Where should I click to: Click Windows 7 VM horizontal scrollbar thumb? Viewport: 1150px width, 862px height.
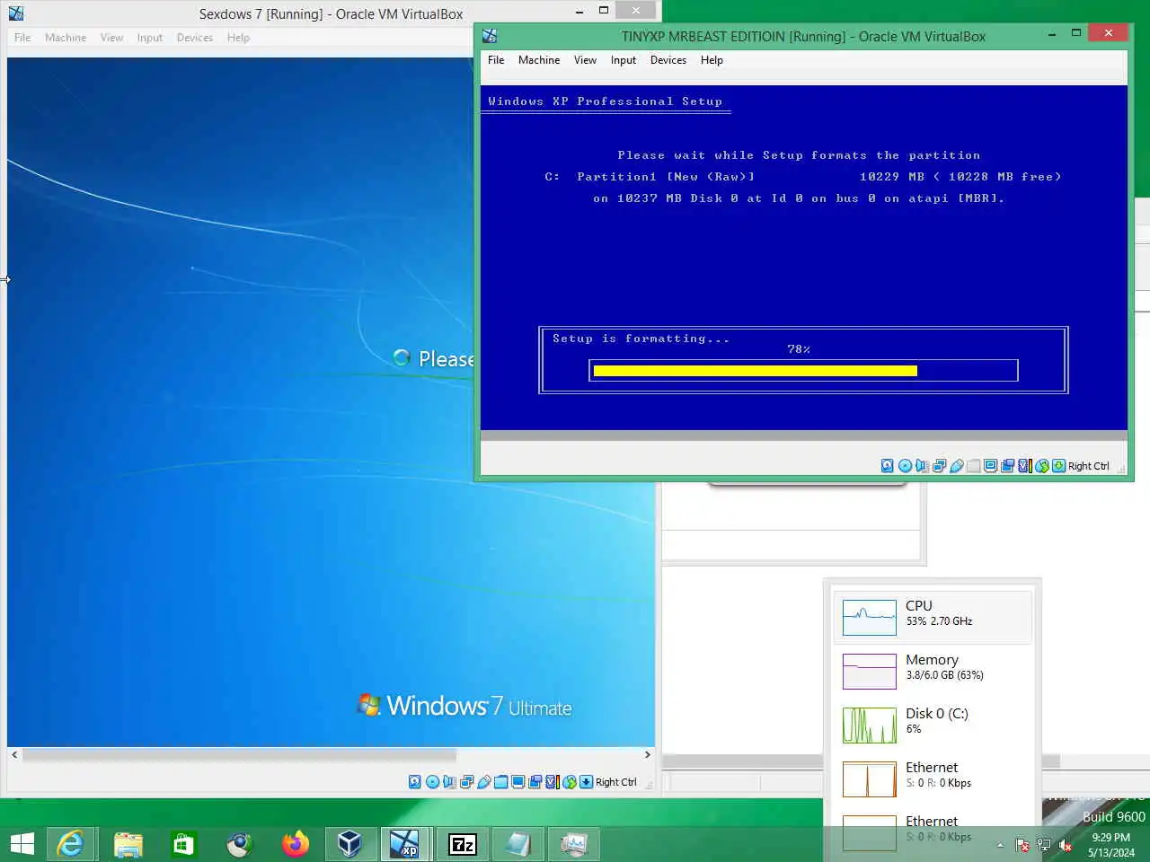pos(239,755)
